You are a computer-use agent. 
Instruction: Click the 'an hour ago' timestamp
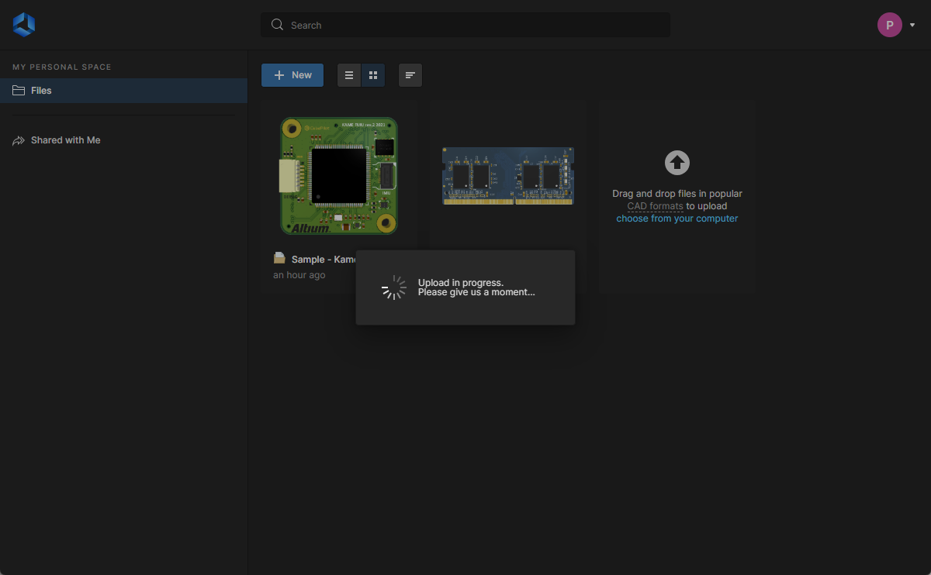tap(299, 275)
